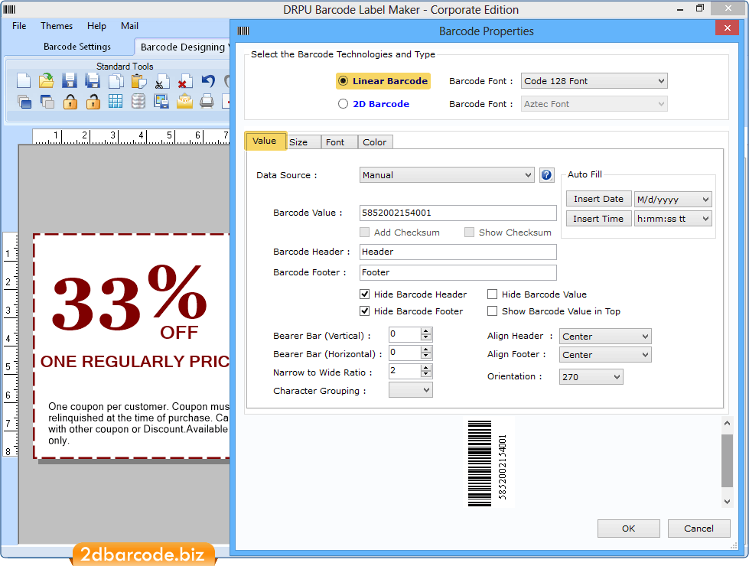Open the Code 128 Font dropdown
The image size is (749, 566).
click(594, 81)
